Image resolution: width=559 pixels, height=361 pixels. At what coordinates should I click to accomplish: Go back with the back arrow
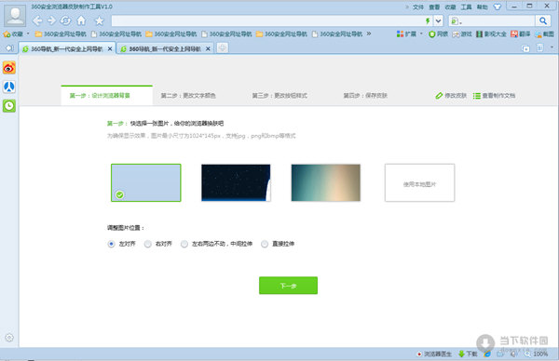37,20
